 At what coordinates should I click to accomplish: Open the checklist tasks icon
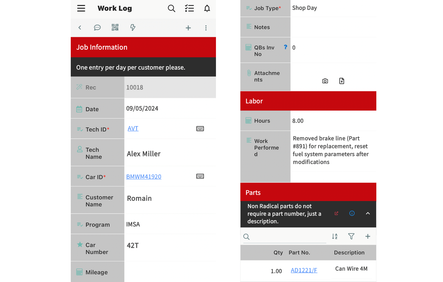pos(189,8)
